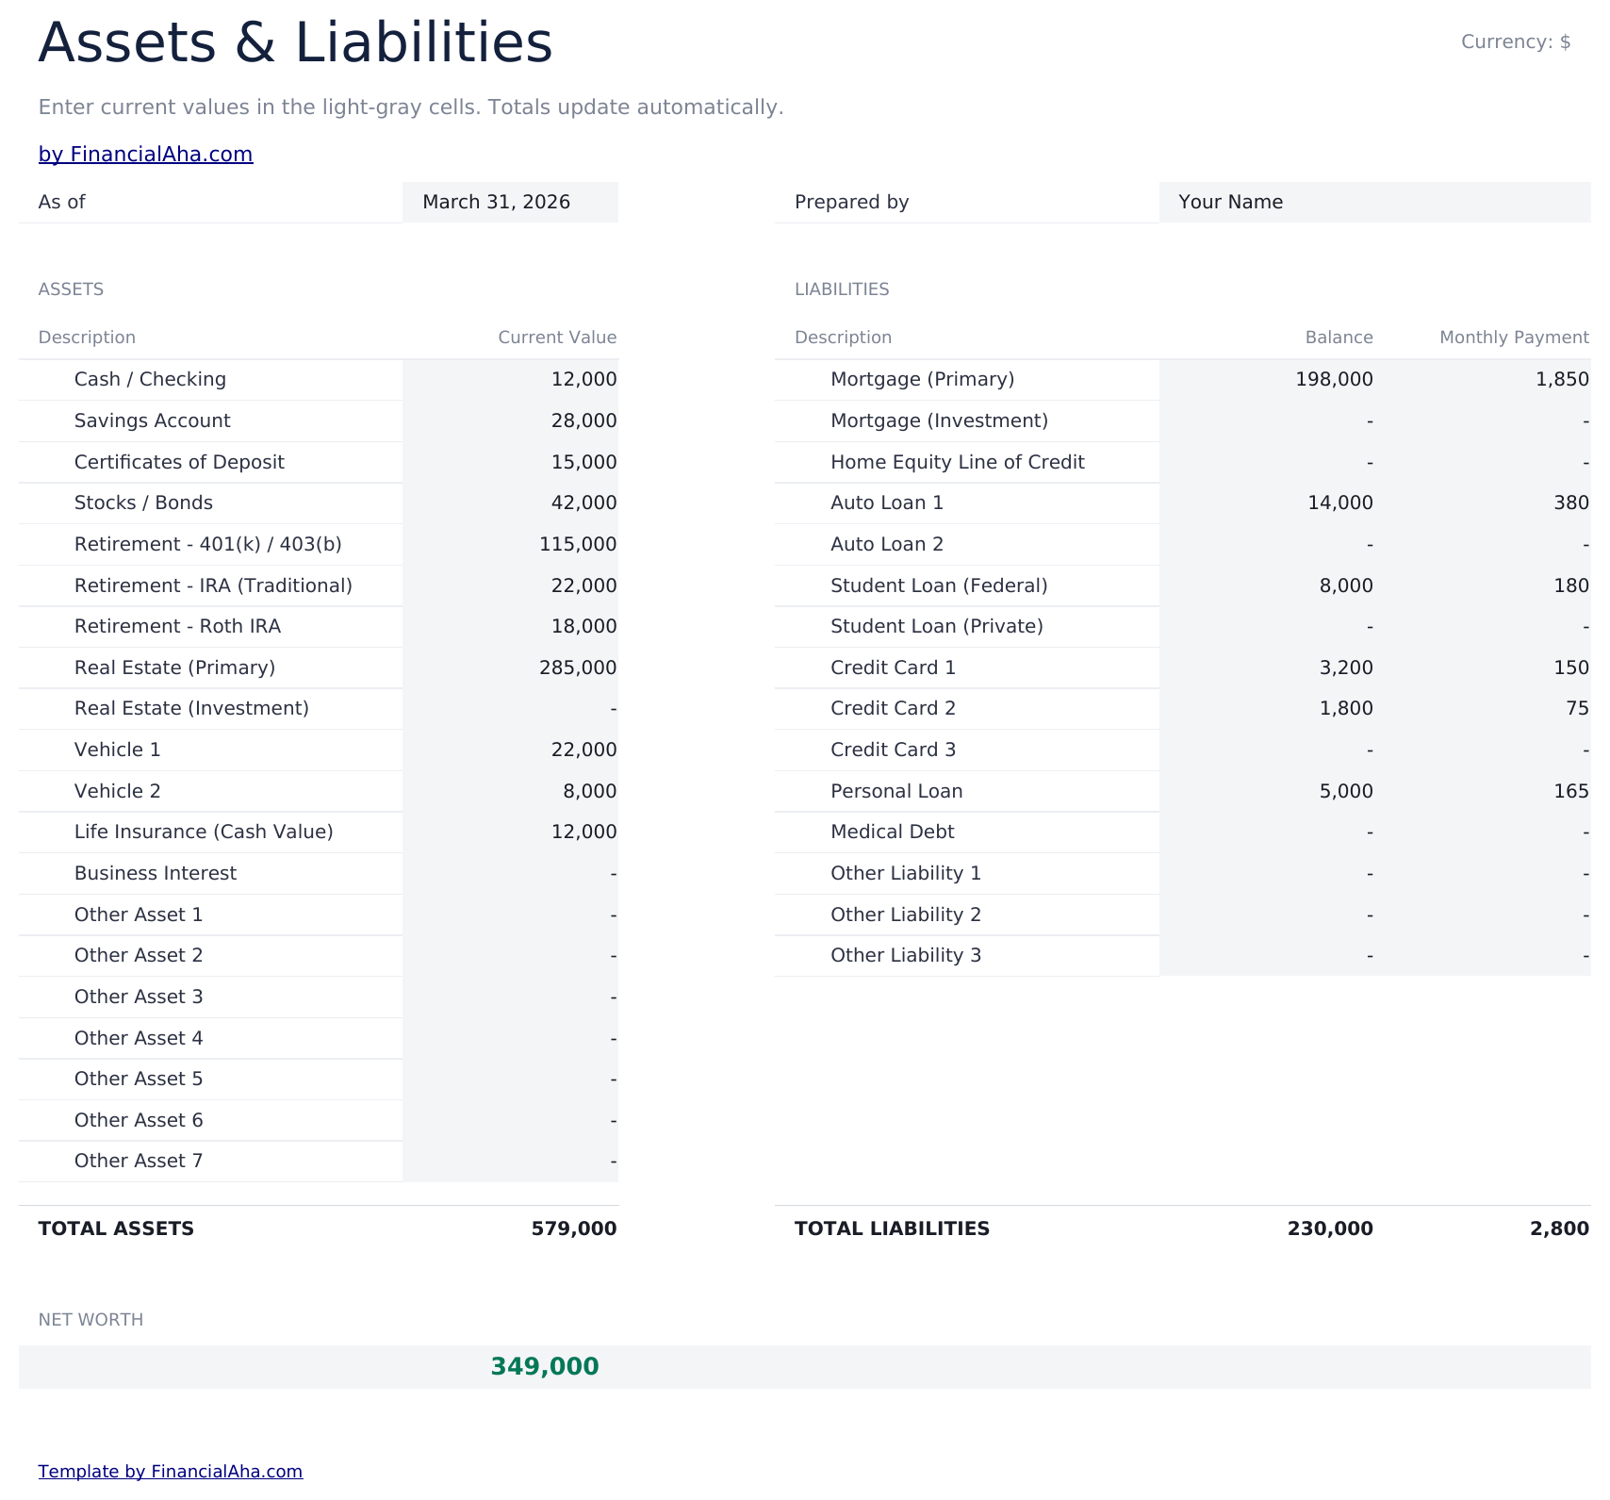Select Vehicle 1 value 22,000

(x=510, y=750)
